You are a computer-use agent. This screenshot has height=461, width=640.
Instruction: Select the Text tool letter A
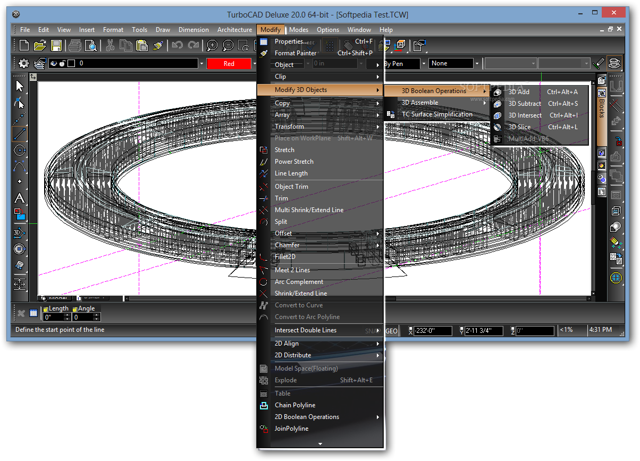[x=20, y=198]
